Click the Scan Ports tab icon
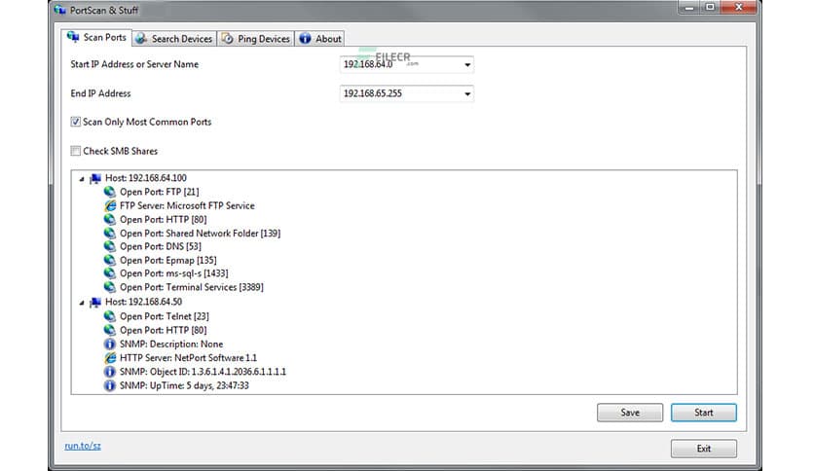This screenshot has width=814, height=471. 73,37
